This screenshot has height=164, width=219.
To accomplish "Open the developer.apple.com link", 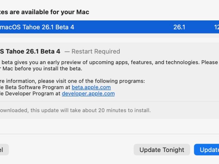I will coord(88,94).
